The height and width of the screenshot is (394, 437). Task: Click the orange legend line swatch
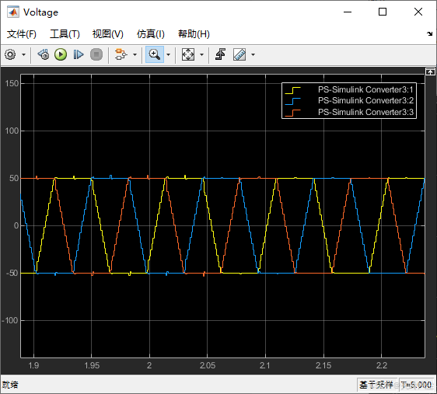pos(292,113)
